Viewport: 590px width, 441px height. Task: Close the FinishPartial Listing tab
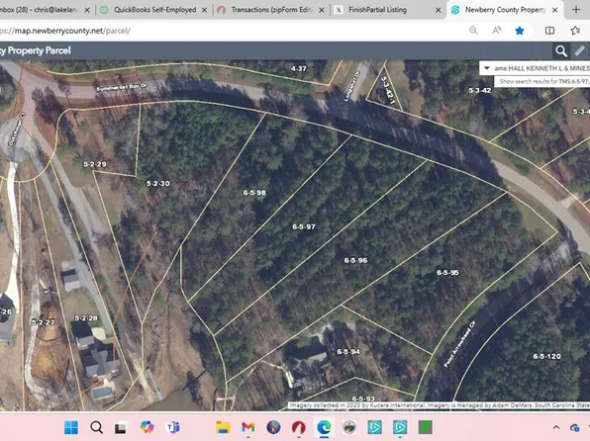point(438,10)
